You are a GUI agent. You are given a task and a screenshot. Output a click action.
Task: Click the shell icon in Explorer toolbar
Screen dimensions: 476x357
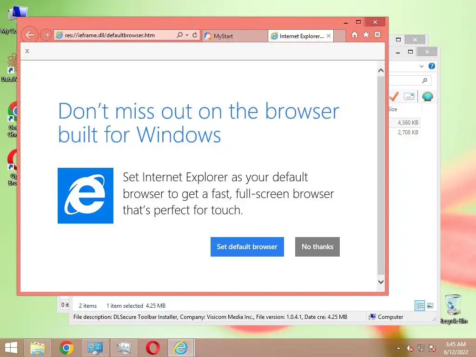click(x=428, y=97)
